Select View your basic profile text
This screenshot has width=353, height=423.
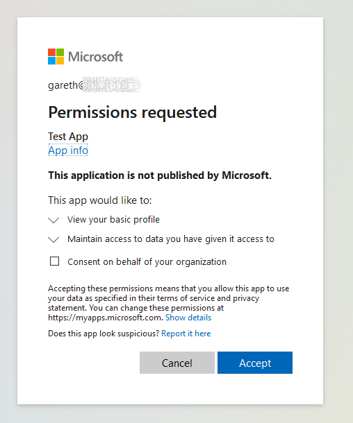pyautogui.click(x=113, y=220)
